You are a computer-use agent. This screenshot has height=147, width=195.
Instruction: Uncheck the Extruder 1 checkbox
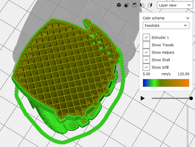(x=146, y=37)
